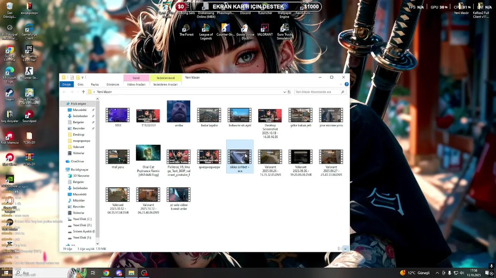The image size is (496, 278).
Task: Switch to the Paylaş ribbon tab
Action: click(95, 84)
